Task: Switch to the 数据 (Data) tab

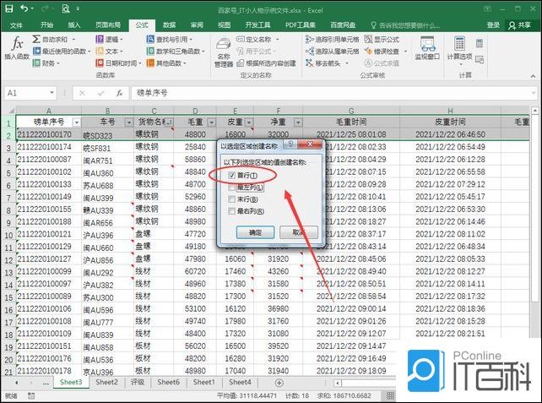Action: point(170,25)
